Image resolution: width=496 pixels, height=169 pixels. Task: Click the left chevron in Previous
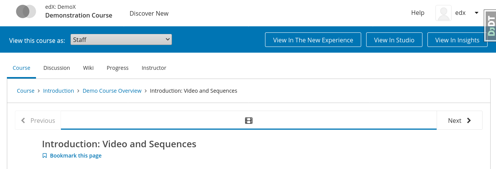coord(23,121)
